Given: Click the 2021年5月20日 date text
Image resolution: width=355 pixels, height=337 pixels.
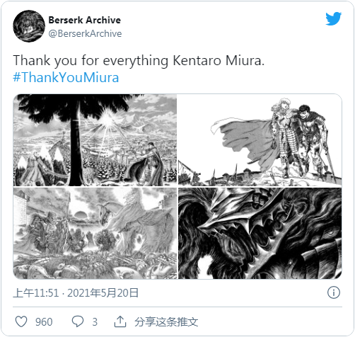Looking at the screenshot, I should point(103,293).
